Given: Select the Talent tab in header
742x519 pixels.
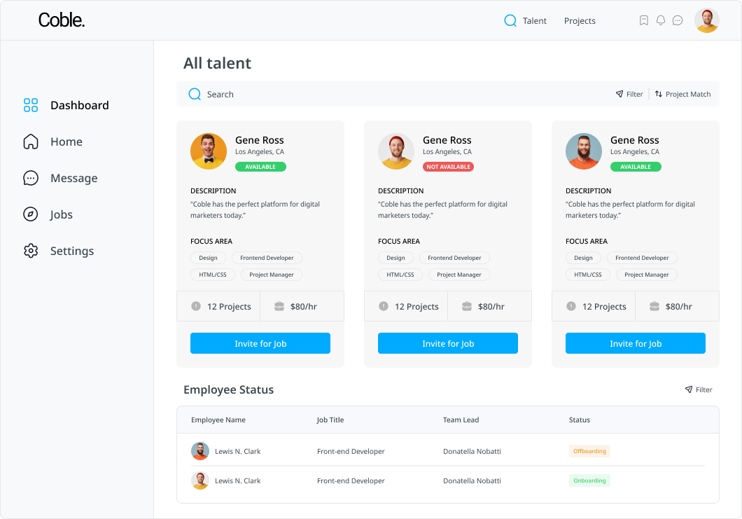Looking at the screenshot, I should pyautogui.click(x=535, y=21).
